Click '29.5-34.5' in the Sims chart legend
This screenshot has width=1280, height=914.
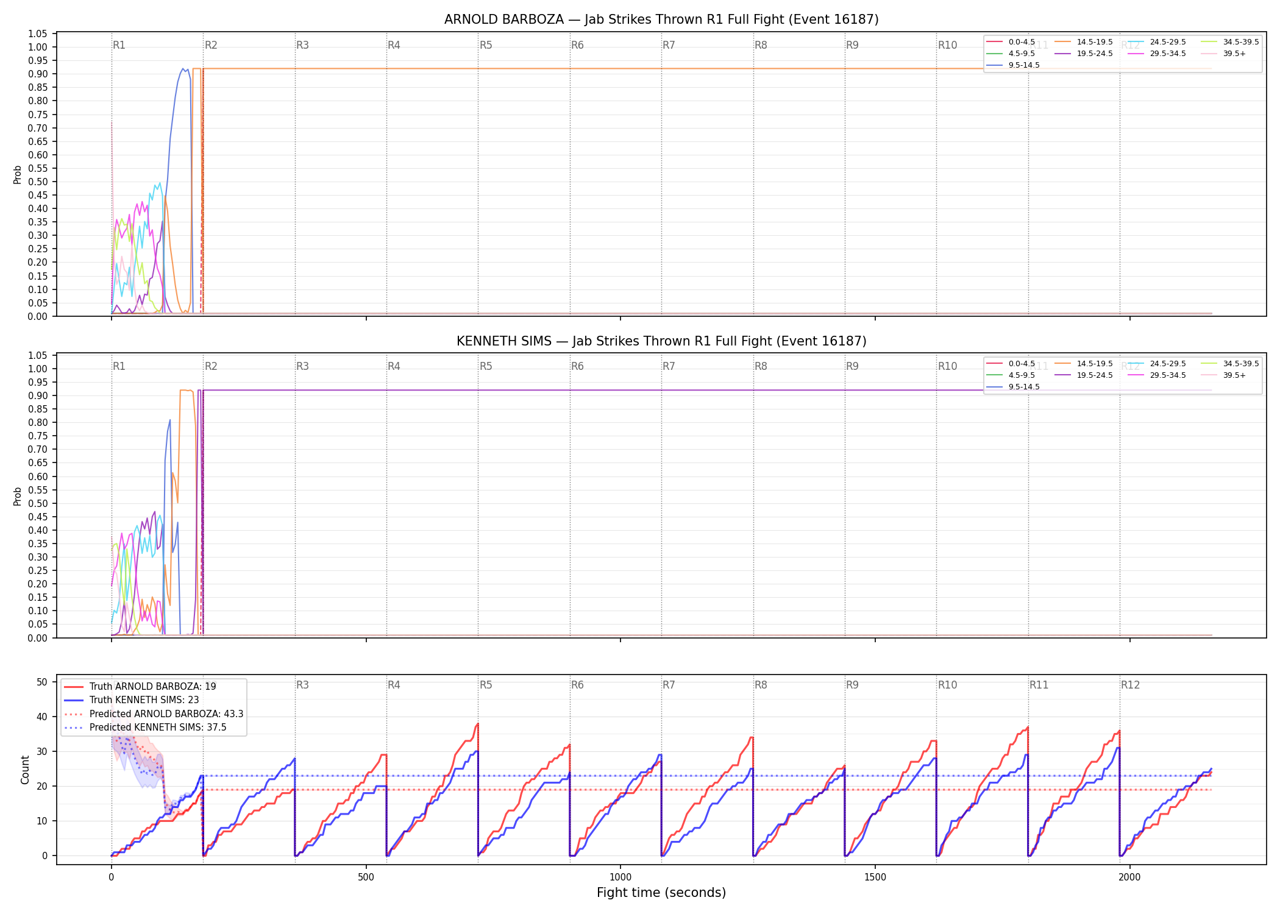click(x=1168, y=375)
